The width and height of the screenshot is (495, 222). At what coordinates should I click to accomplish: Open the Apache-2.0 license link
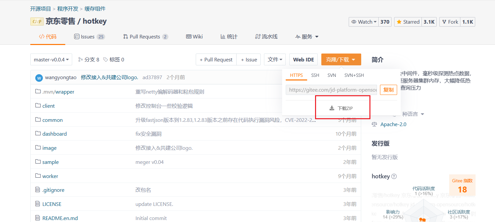(393, 124)
